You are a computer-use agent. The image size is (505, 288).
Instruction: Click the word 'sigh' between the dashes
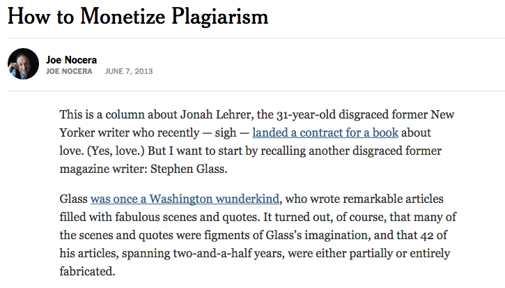click(226, 133)
